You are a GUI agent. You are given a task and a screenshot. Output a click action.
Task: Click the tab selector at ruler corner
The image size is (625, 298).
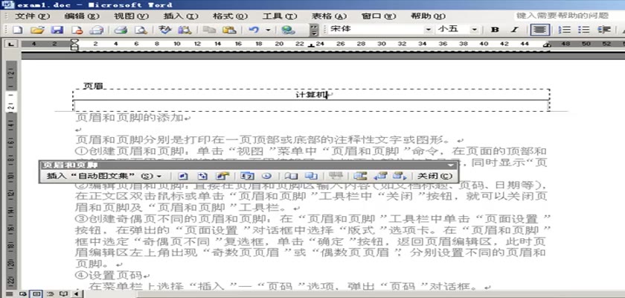click(x=10, y=44)
